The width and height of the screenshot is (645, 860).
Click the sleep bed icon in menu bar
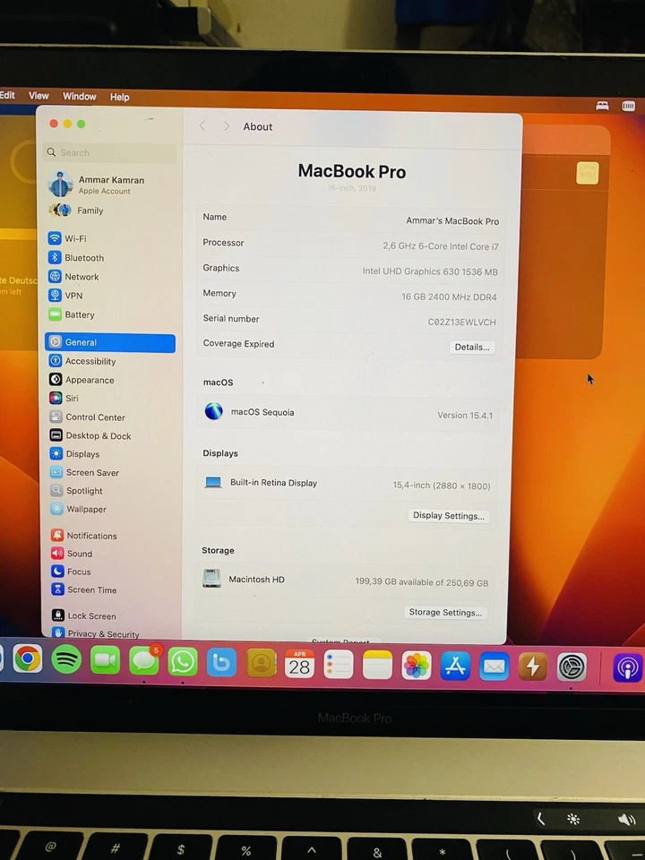(602, 106)
